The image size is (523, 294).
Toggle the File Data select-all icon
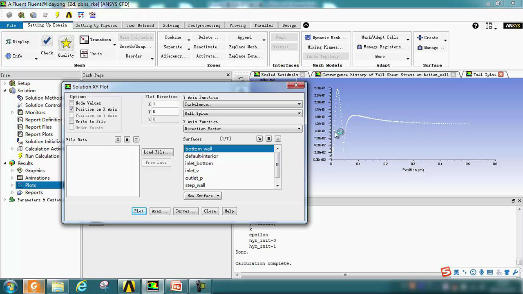click(127, 140)
